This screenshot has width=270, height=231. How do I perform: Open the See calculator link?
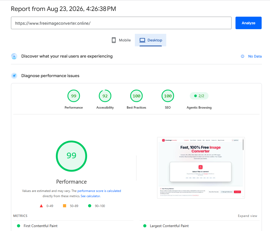(91, 196)
